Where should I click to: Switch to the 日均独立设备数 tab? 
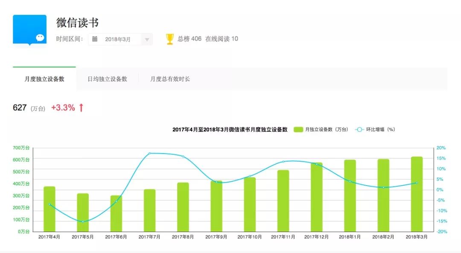pos(107,79)
